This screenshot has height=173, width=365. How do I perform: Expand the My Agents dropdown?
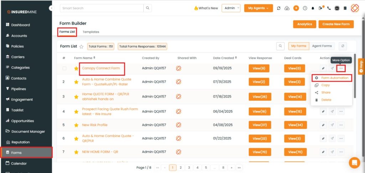(x=258, y=8)
